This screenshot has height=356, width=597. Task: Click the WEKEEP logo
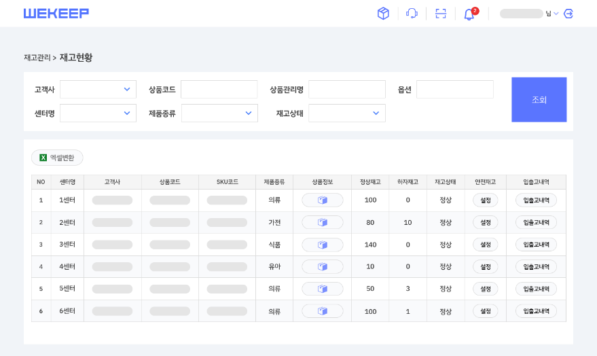(56, 14)
